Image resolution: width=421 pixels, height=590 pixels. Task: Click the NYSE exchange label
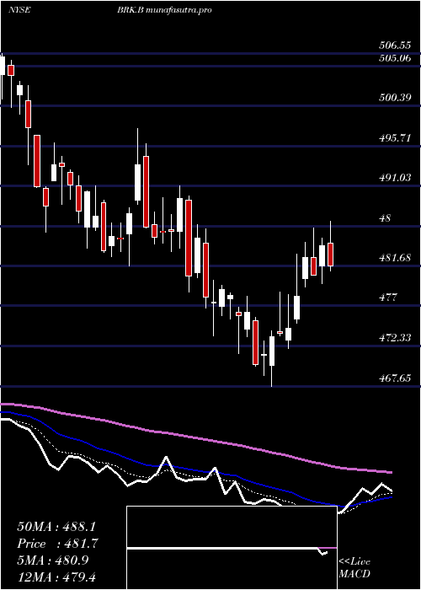[x=19, y=10]
